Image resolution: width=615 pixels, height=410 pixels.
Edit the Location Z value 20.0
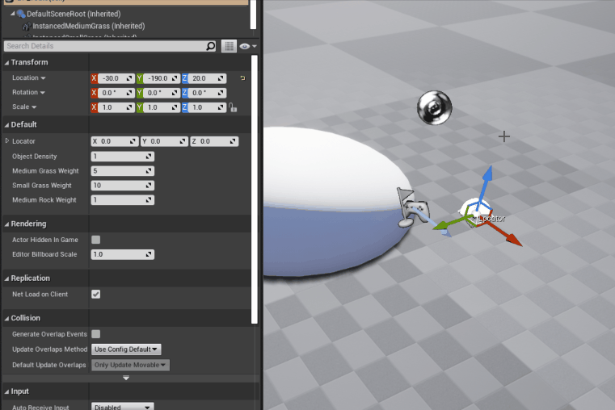click(207, 78)
